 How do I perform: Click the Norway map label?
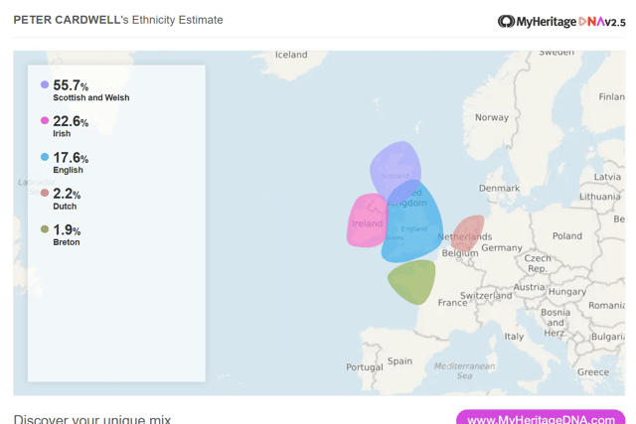click(x=492, y=117)
